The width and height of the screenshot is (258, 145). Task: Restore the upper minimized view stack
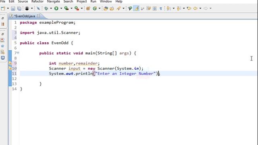pos(3,19)
